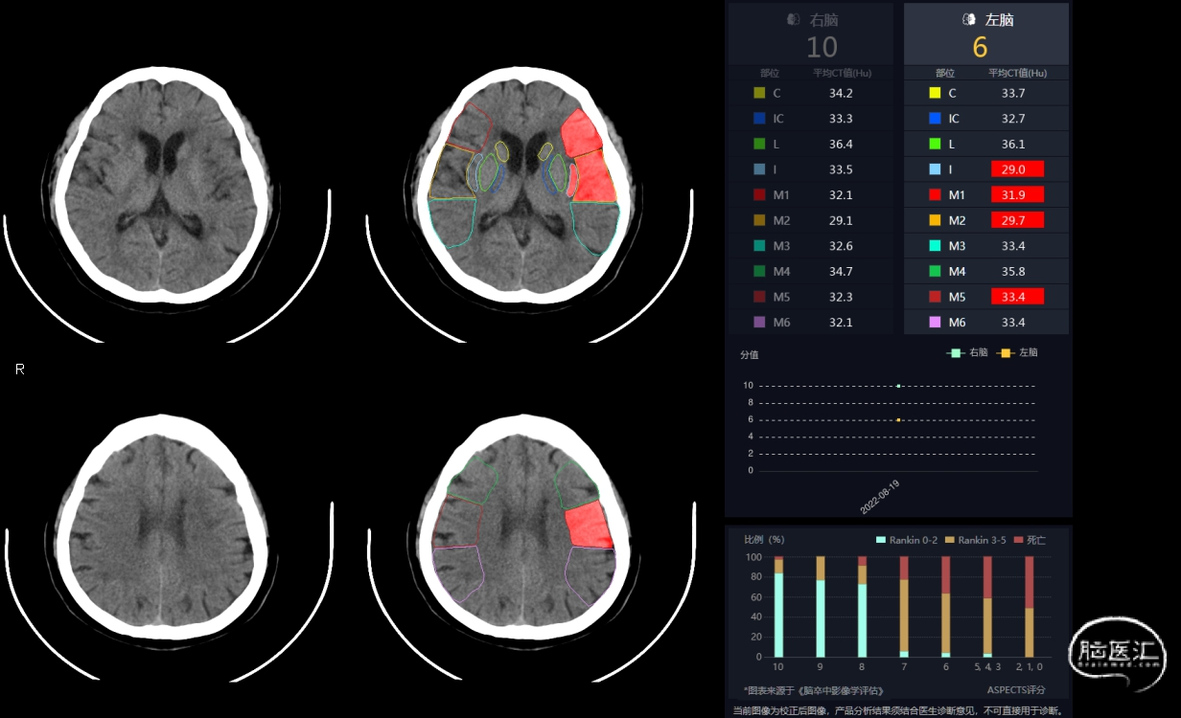This screenshot has height=718, width=1181.
Task: Click highlighted 29.0 value for left I region
Action: pos(1016,169)
